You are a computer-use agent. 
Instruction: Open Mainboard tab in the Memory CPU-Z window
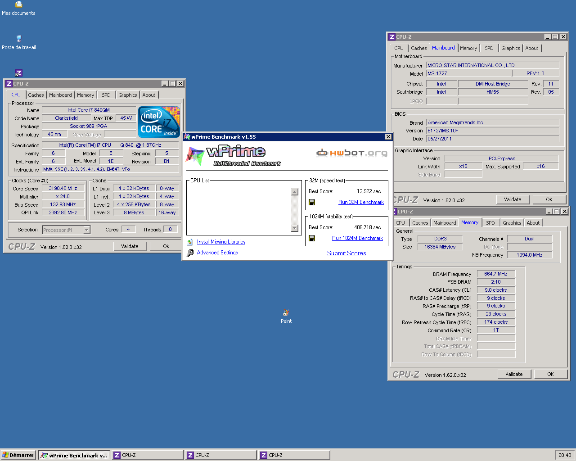pos(445,223)
